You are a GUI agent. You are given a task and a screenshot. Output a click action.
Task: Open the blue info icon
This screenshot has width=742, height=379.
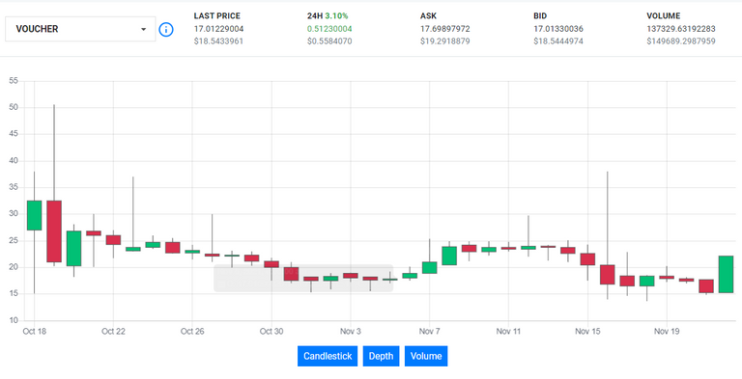point(166,29)
